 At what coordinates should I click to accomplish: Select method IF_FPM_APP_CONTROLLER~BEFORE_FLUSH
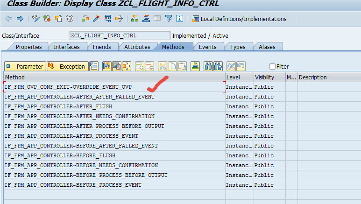[114, 155]
